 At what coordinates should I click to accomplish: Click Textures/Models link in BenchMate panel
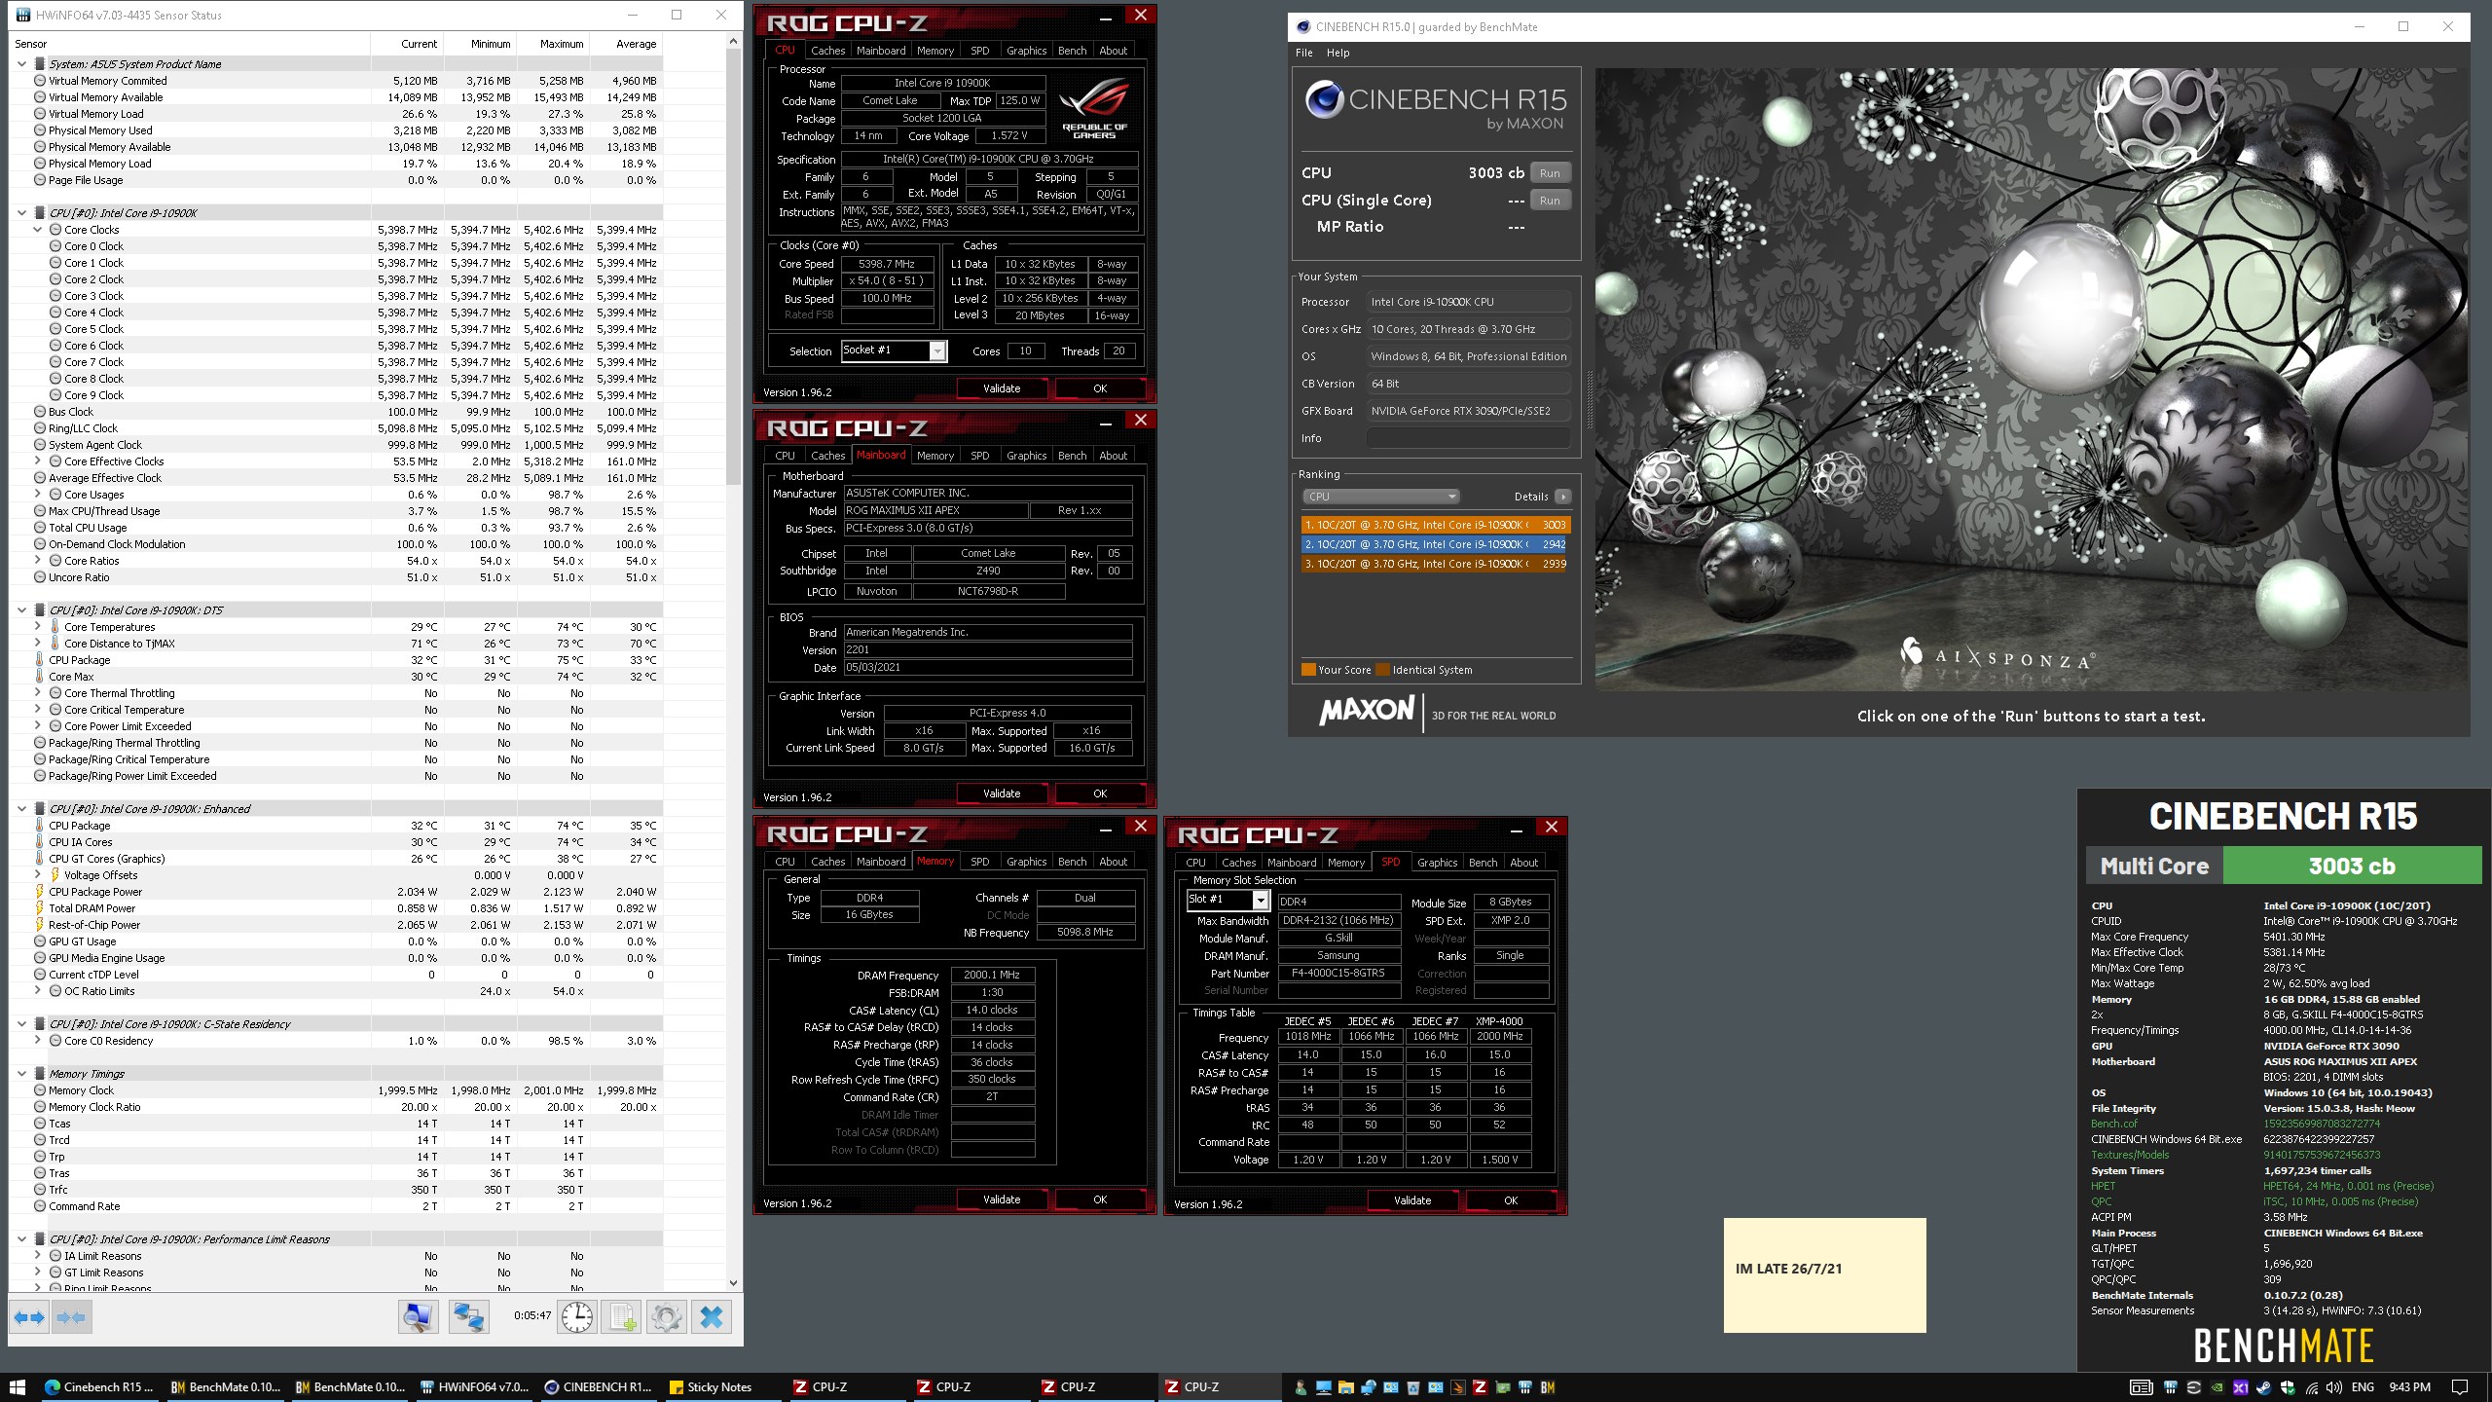coord(2130,1155)
